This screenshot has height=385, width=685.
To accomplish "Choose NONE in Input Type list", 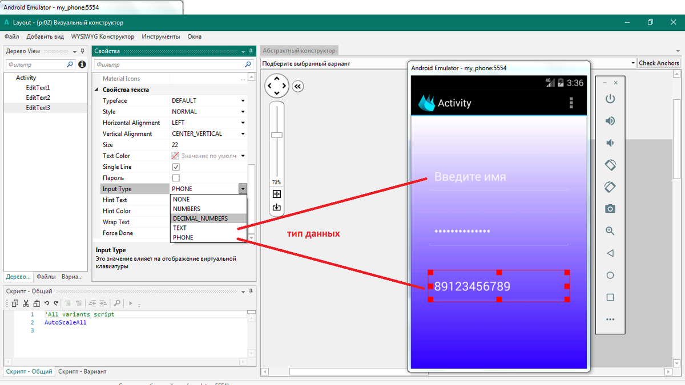I will tap(208, 200).
